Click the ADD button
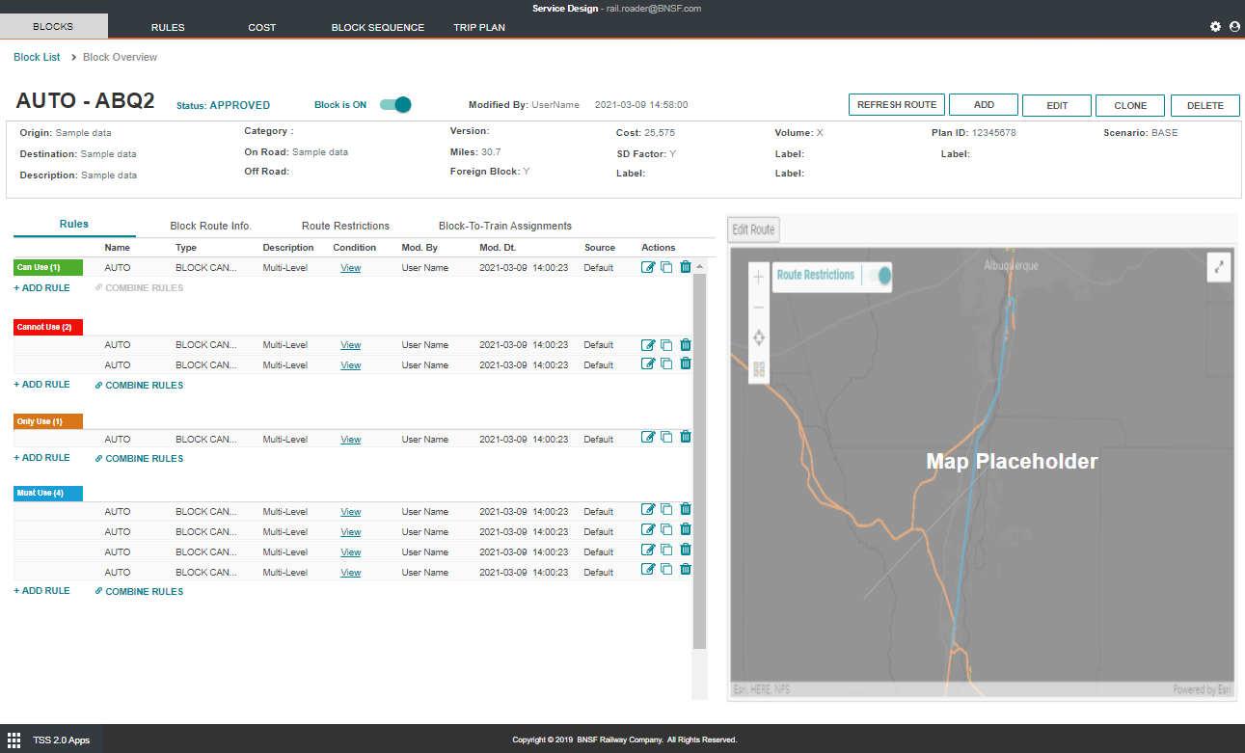1245x753 pixels. (984, 105)
